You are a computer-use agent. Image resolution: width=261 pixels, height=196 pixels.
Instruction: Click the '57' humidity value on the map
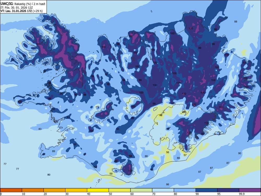185,155
